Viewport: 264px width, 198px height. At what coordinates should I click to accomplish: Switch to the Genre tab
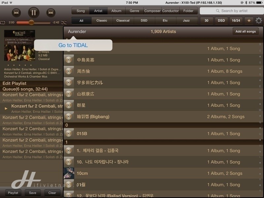click(134, 11)
